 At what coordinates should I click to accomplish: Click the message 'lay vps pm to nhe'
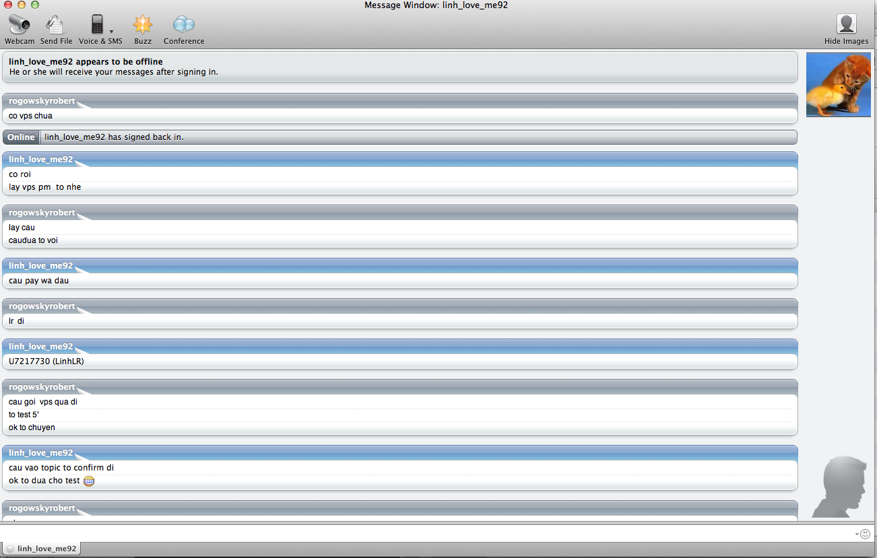click(x=45, y=187)
